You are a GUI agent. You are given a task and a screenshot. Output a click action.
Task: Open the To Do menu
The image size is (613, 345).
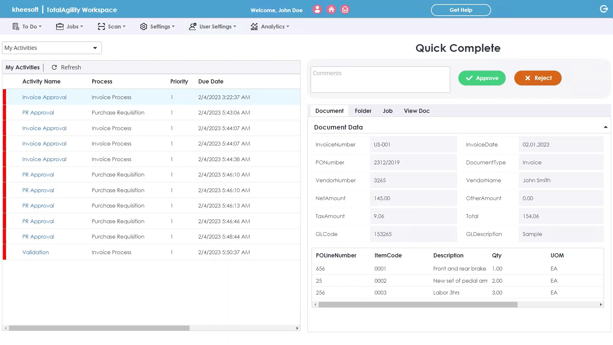pos(27,27)
